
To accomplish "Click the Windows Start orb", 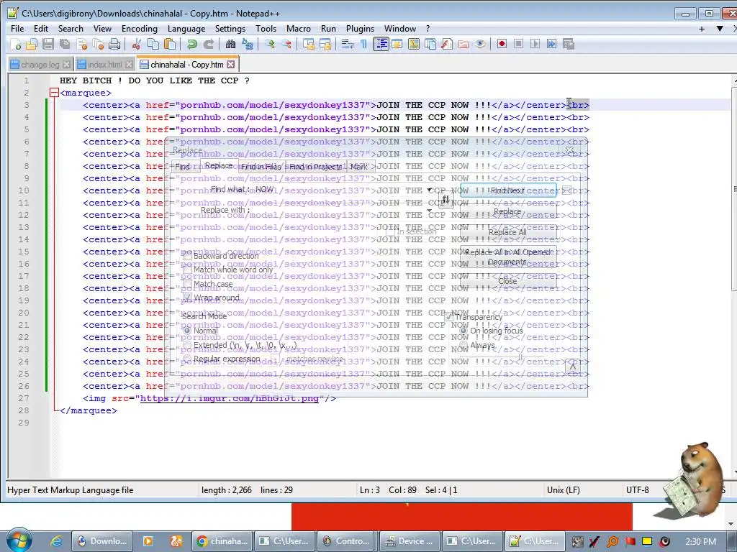I will coord(19,540).
